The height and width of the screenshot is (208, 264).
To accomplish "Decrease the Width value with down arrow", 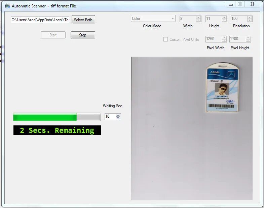I will [198, 20].
